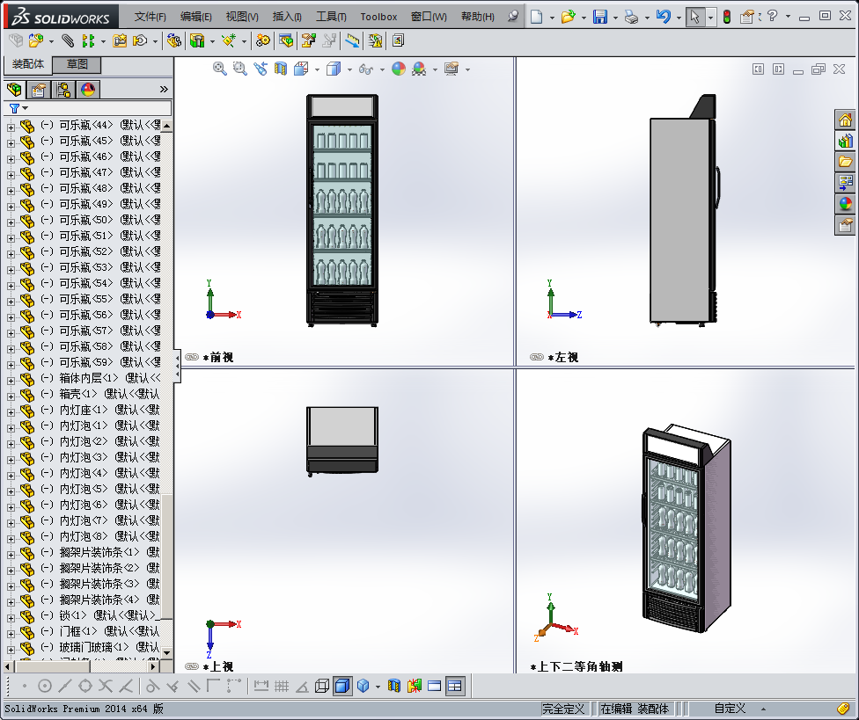859x720 pixels.
Task: Switch to the 装配体 tab
Action: 28,64
